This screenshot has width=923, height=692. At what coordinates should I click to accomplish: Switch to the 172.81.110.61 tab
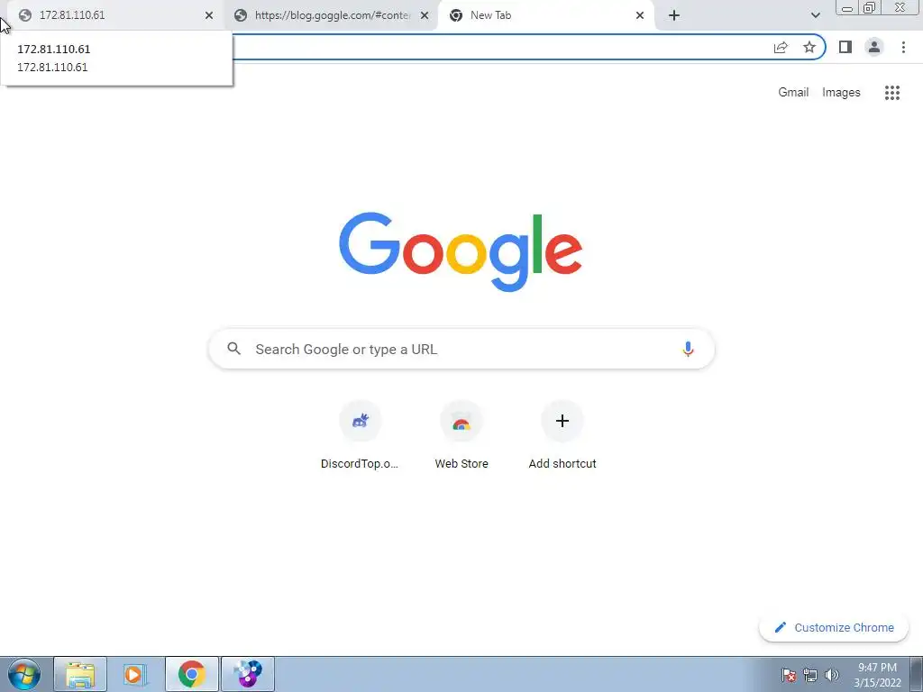point(115,15)
